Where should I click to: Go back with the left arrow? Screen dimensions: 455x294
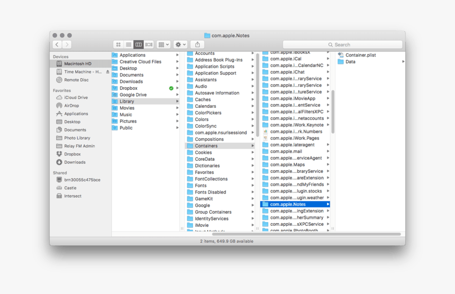57,44
